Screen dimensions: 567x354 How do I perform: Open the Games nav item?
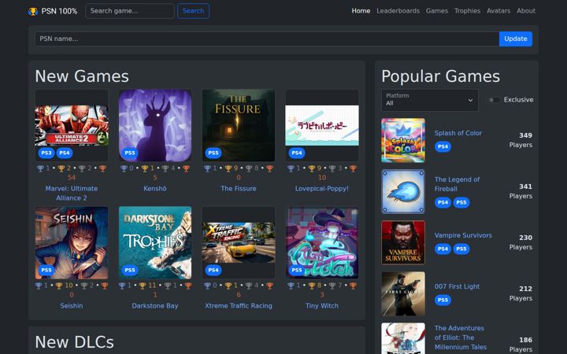pyautogui.click(x=437, y=11)
